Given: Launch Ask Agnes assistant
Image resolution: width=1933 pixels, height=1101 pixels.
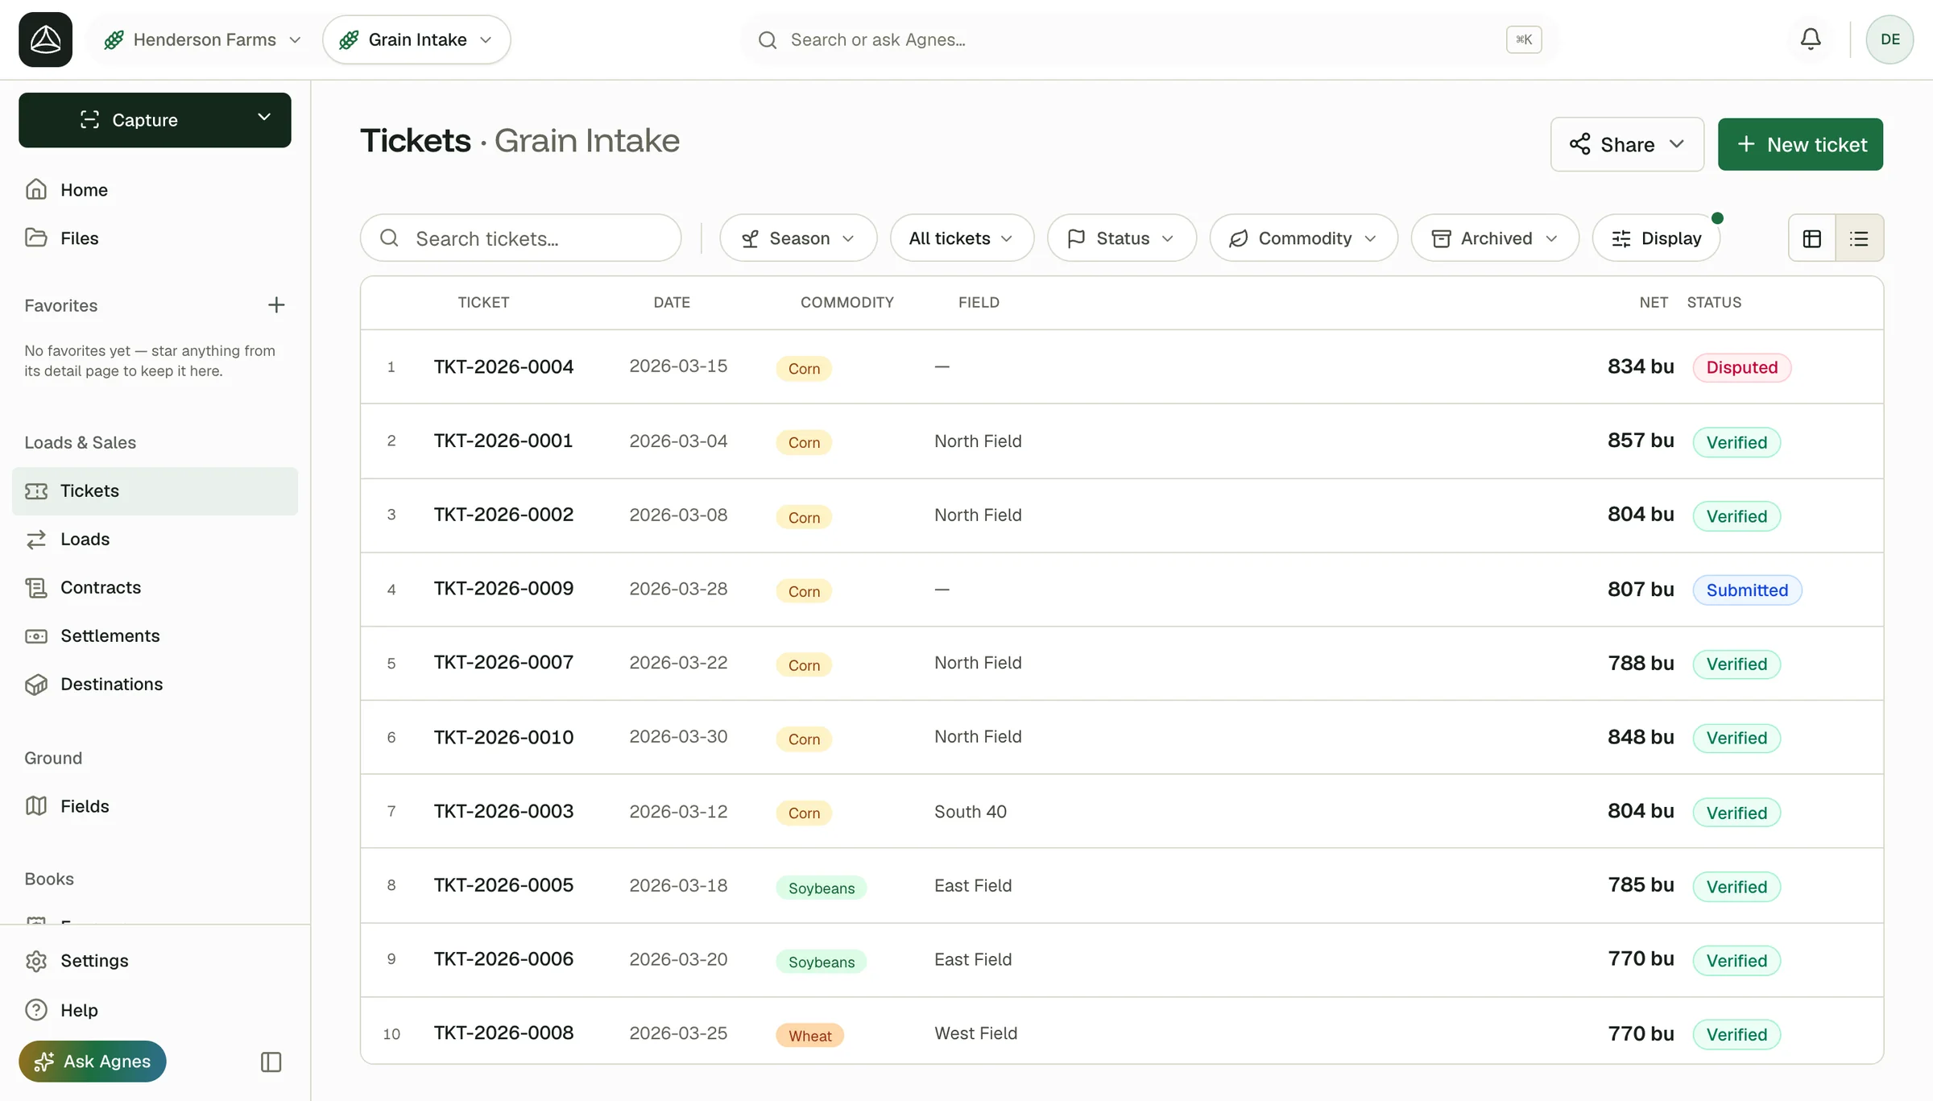Looking at the screenshot, I should point(93,1062).
